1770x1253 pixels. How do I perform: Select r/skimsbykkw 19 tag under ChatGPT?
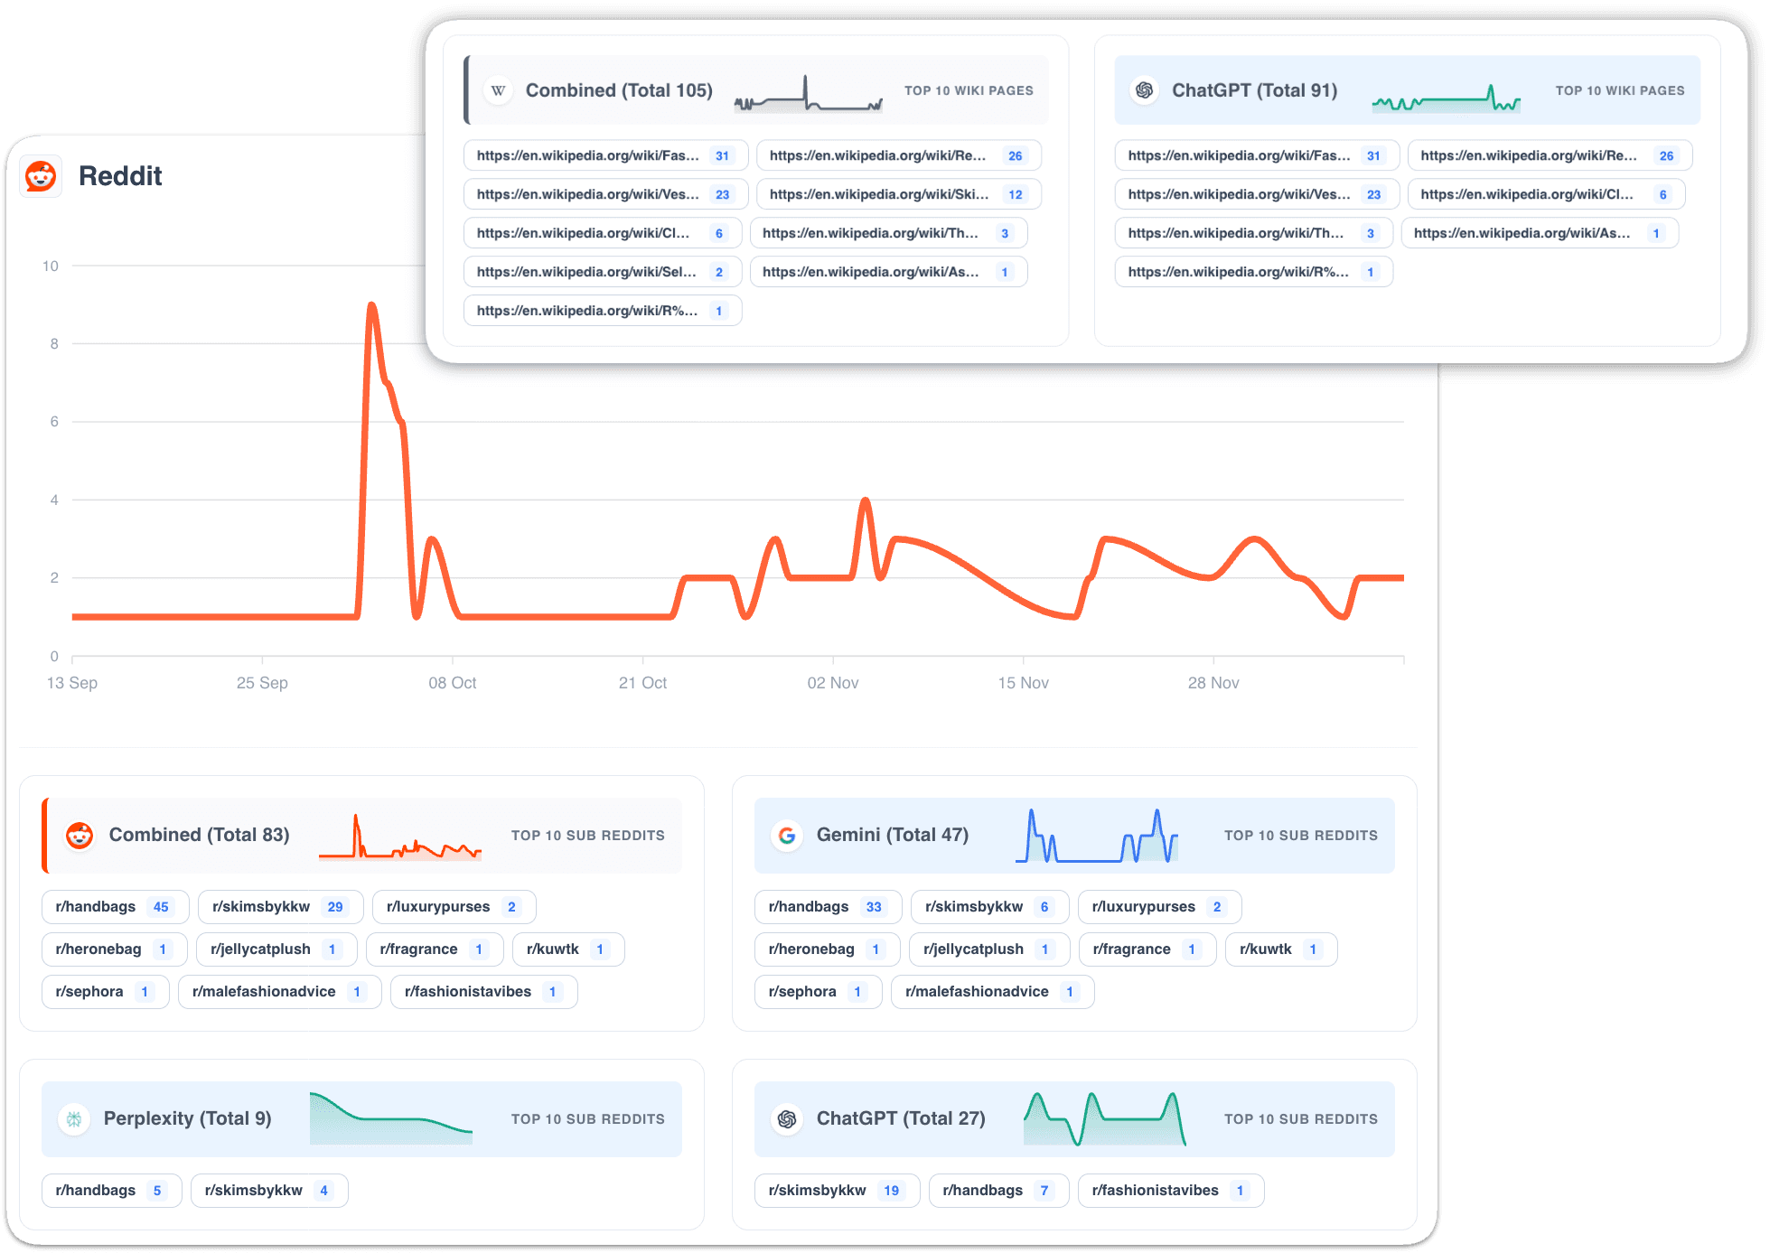pyautogui.click(x=836, y=1190)
